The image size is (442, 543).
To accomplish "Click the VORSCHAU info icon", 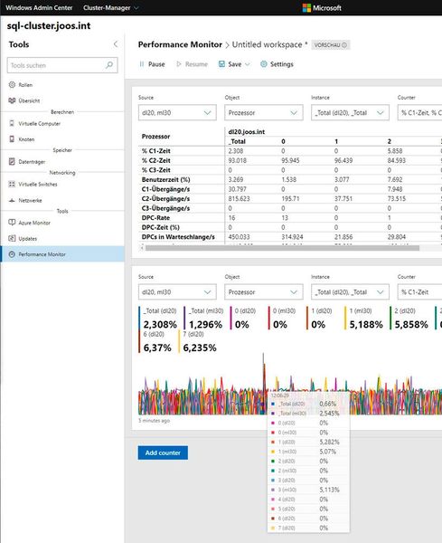I will 344,45.
